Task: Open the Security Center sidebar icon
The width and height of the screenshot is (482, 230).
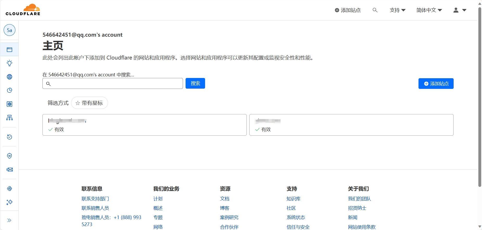Action: tap(9, 104)
